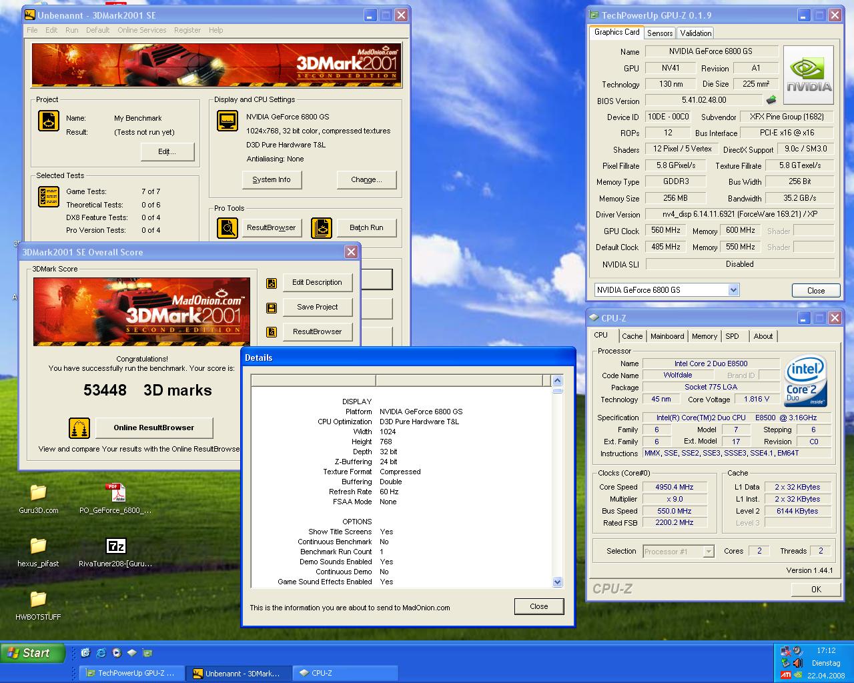Click the Change... button
The width and height of the screenshot is (854, 683).
coord(366,180)
